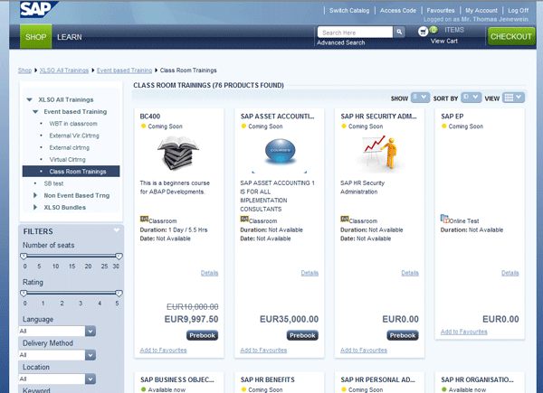Open the SHOW items count dropdown
The height and width of the screenshot is (393, 543).
coord(420,98)
